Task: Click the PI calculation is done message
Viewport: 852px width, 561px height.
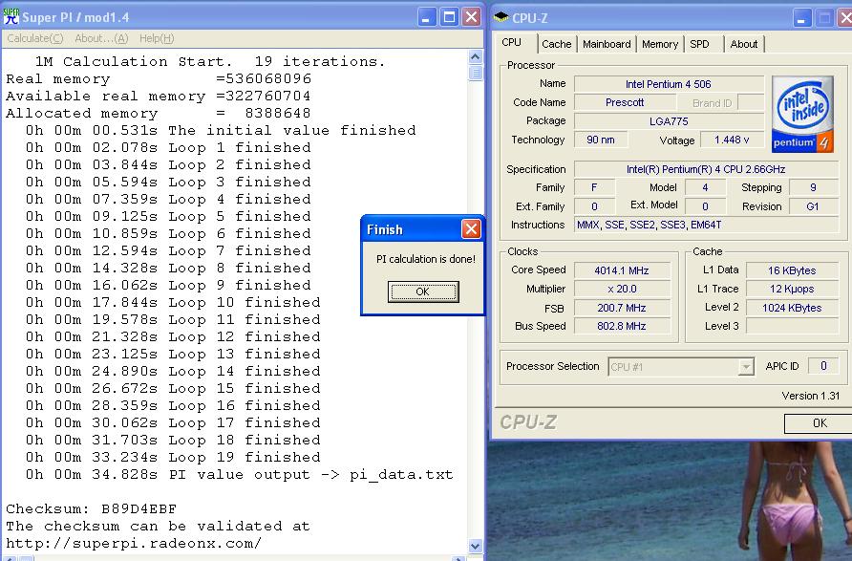Action: [425, 259]
